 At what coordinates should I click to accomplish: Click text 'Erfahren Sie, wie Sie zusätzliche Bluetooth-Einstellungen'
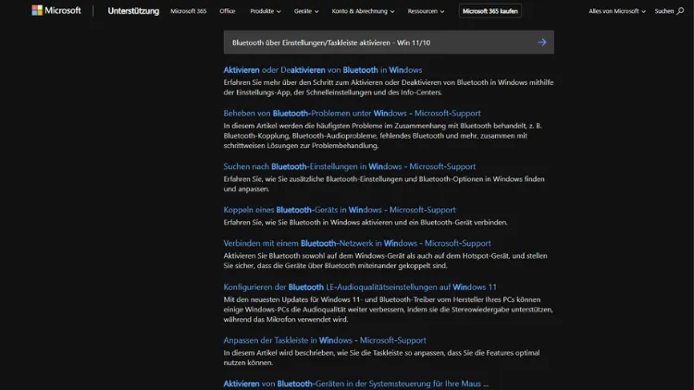(313, 179)
